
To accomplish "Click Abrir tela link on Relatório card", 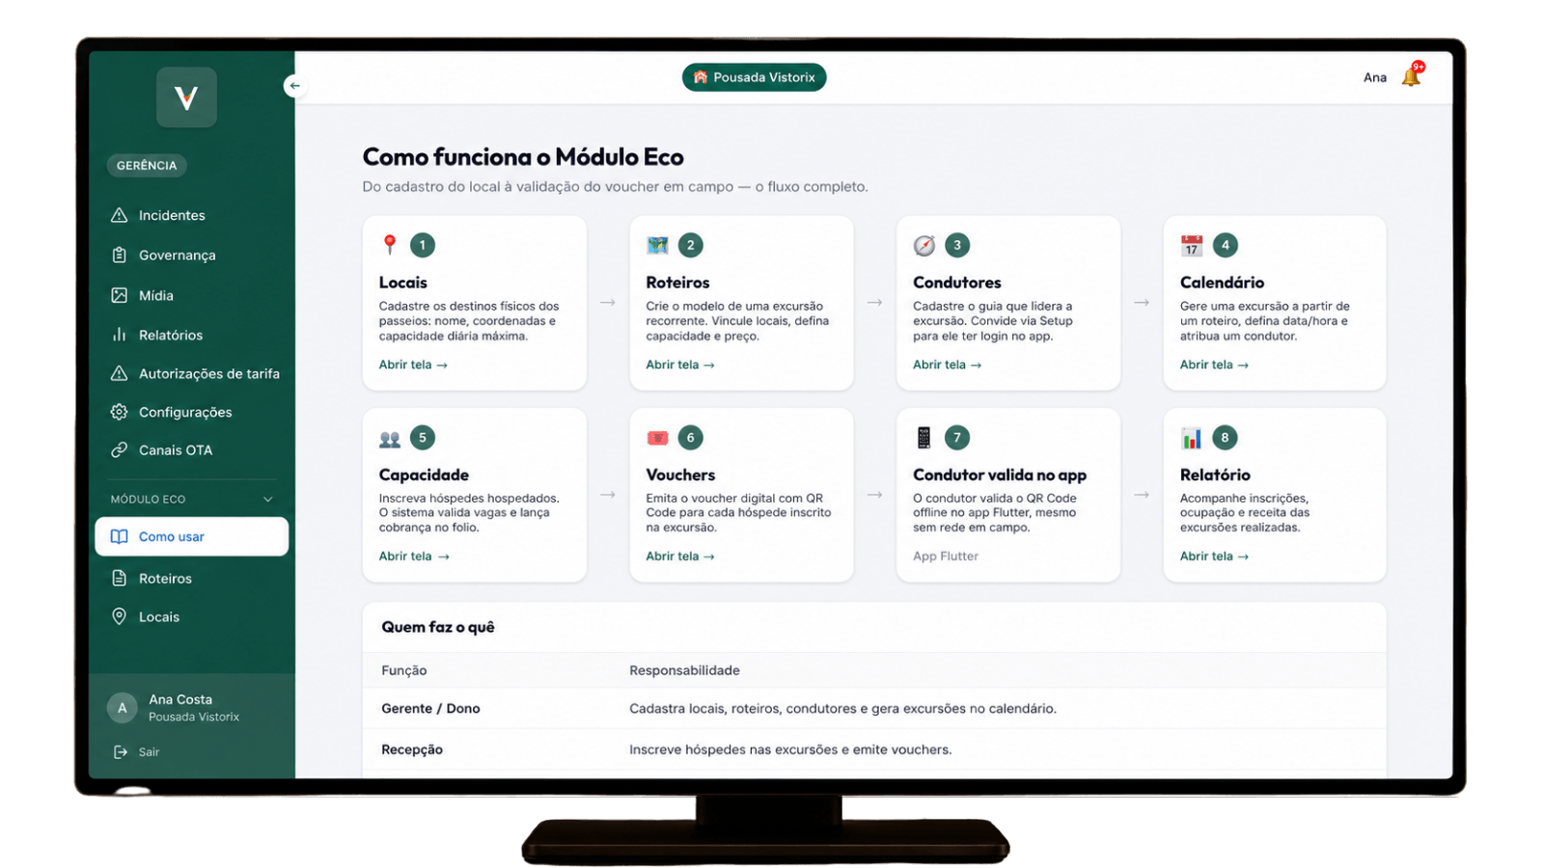I will 1214,556.
